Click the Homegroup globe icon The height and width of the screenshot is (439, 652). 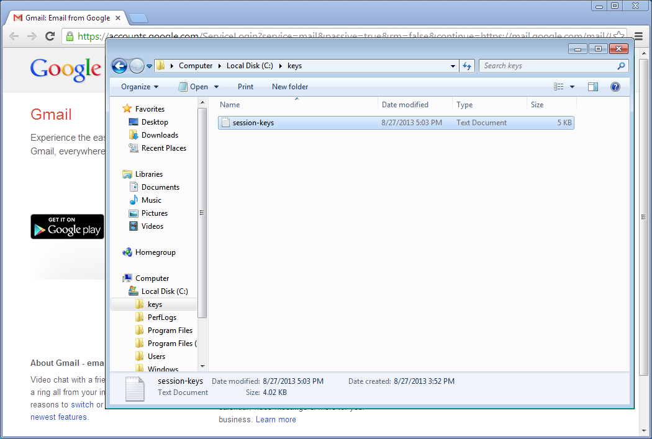tap(127, 252)
